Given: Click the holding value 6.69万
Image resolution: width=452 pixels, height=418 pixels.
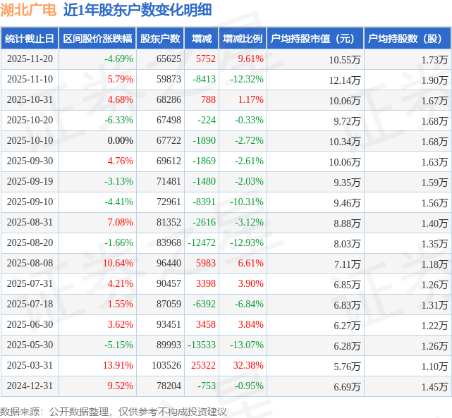Looking at the screenshot, I should (x=347, y=387).
